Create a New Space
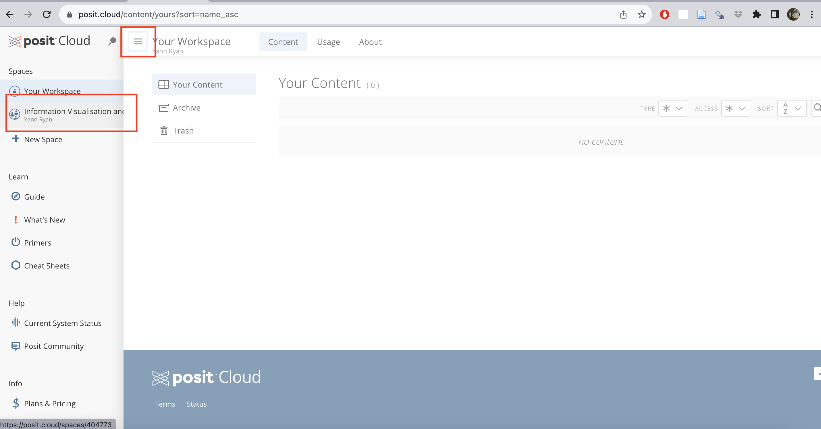The height and width of the screenshot is (429, 821). [43, 139]
